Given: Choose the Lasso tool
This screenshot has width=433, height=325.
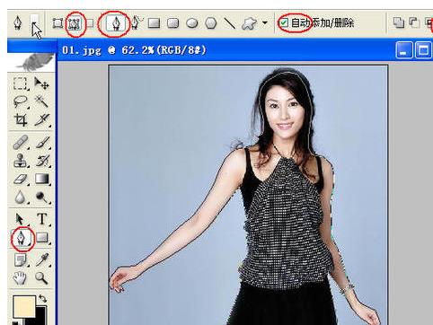Looking at the screenshot, I should point(21,102).
